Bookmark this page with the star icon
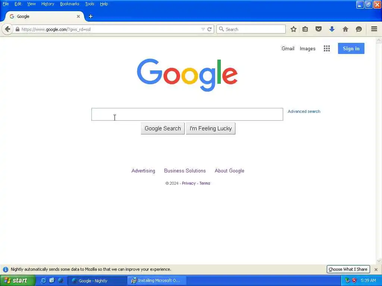 (x=293, y=29)
